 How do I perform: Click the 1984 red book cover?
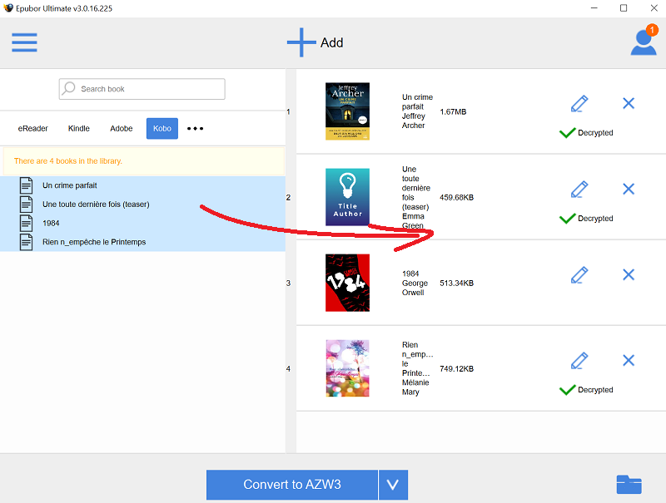click(x=347, y=283)
